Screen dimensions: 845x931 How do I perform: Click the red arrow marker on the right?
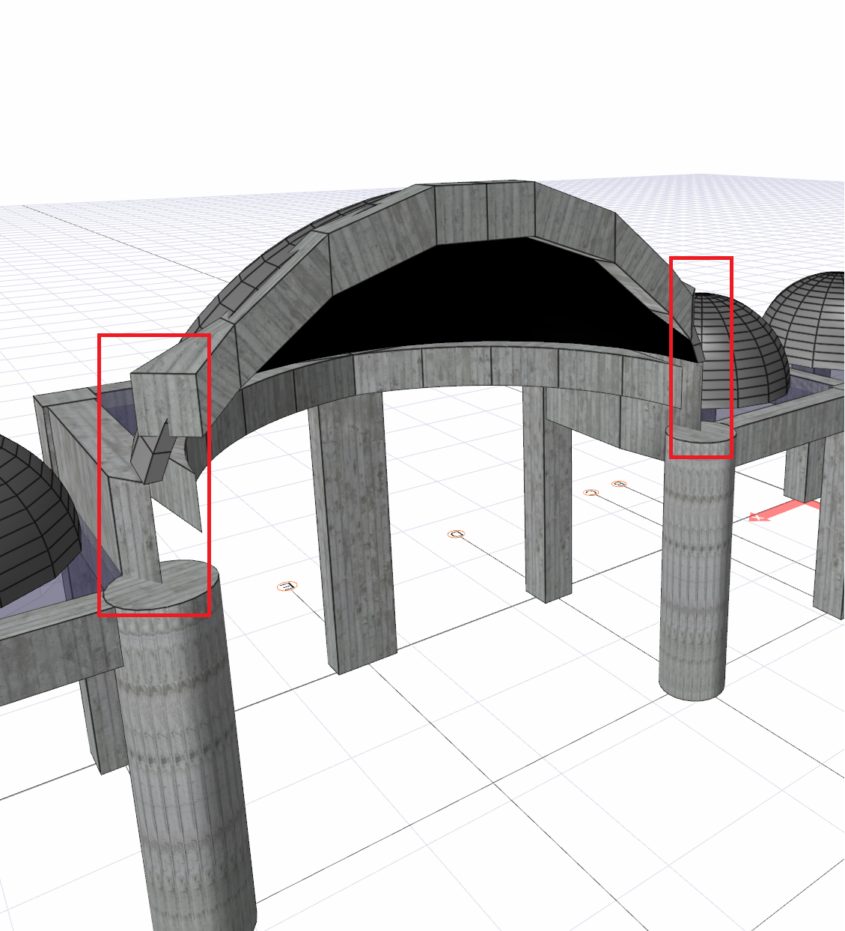(x=778, y=512)
